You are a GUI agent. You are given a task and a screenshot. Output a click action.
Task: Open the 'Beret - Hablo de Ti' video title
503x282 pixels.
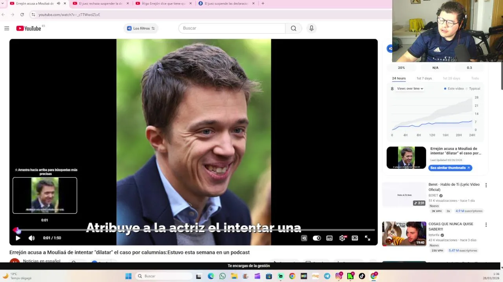tap(454, 187)
